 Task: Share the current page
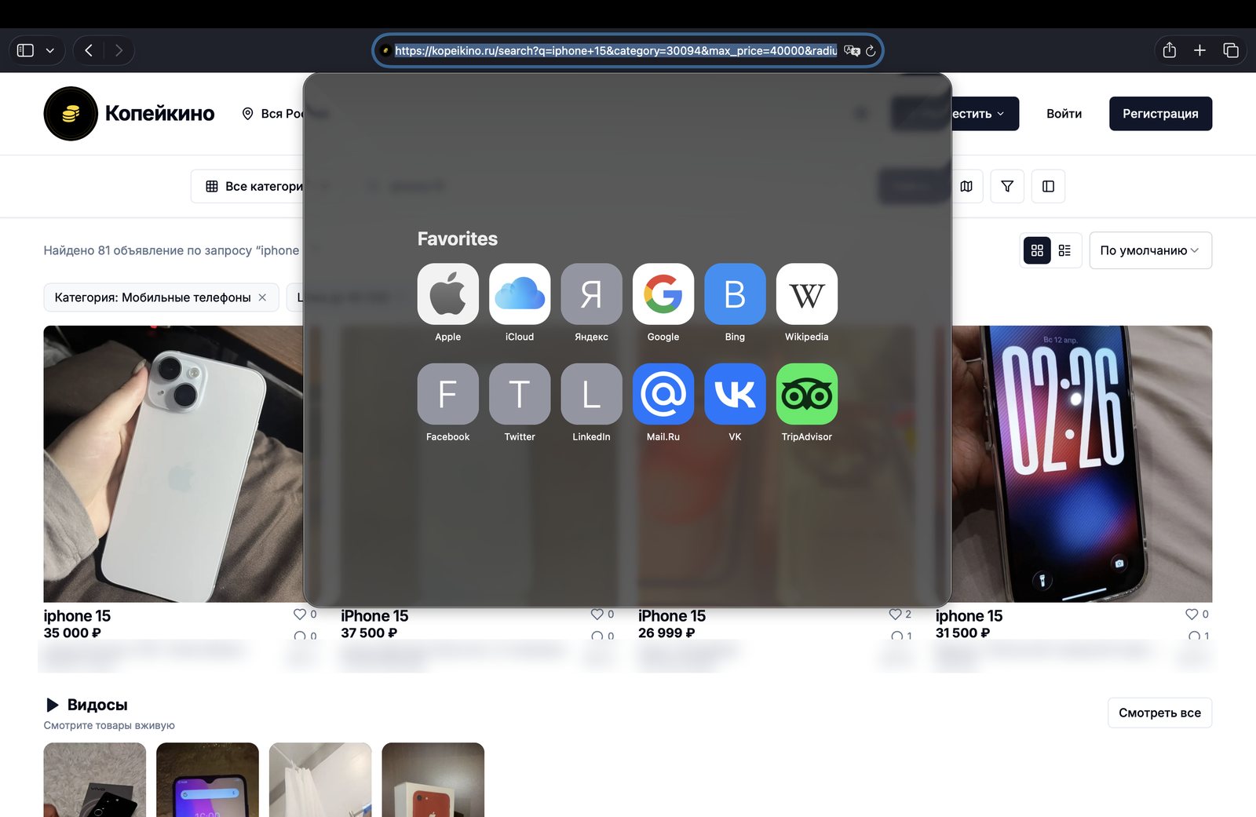pos(1170,50)
